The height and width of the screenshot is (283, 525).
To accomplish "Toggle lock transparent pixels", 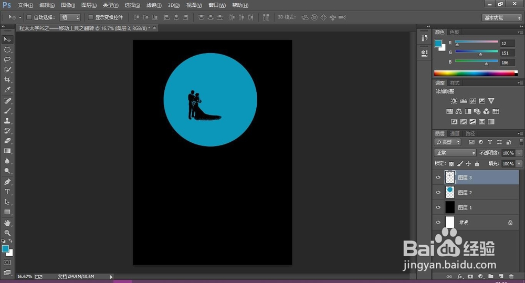I will click(x=451, y=164).
